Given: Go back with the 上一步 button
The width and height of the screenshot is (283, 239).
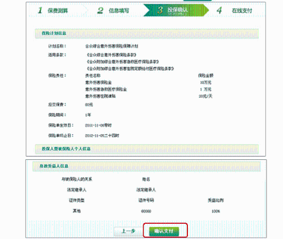Looking at the screenshot, I should (128, 231).
